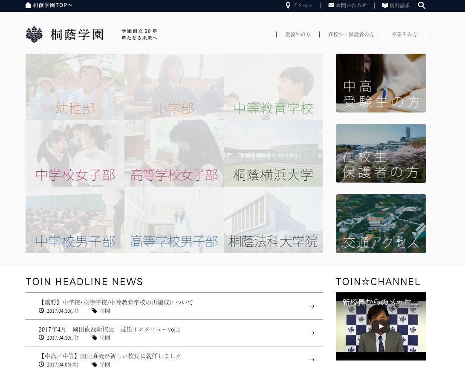
Task: Play the 新校長からのメッセ video
Action: click(x=381, y=326)
